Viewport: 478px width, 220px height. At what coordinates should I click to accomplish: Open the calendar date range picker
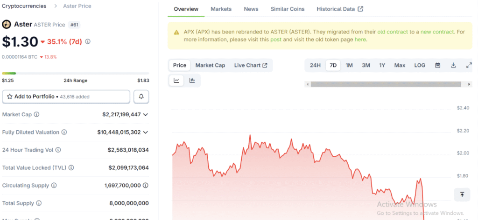click(x=438, y=66)
